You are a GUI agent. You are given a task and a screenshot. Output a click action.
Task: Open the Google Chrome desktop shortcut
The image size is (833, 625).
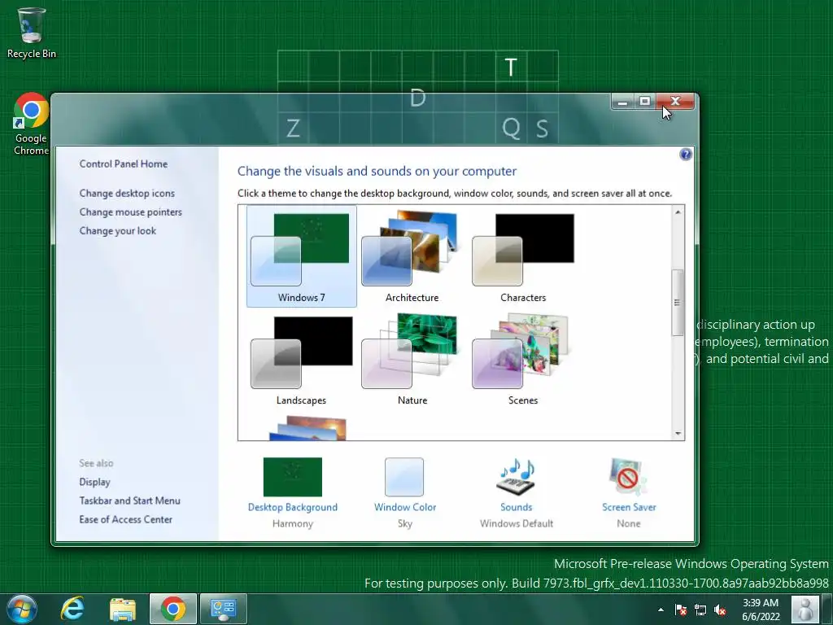point(32,124)
